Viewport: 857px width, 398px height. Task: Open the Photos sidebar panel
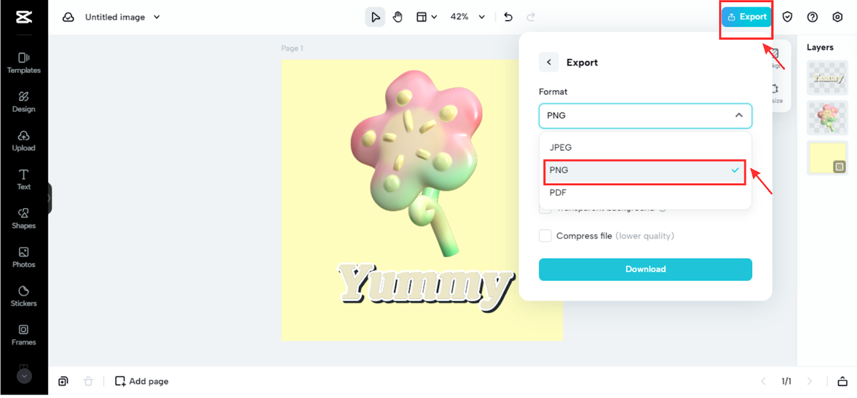24,257
